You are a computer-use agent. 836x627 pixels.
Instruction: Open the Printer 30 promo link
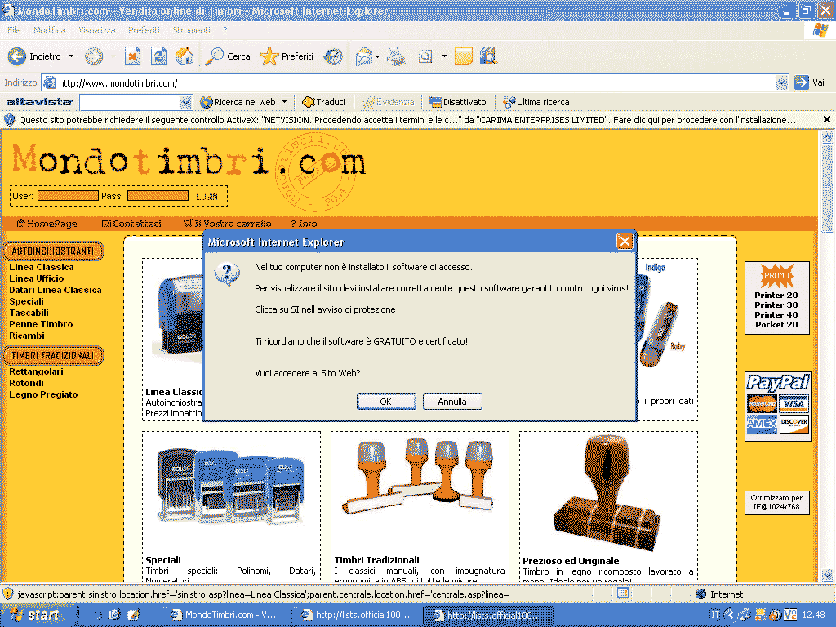point(776,305)
